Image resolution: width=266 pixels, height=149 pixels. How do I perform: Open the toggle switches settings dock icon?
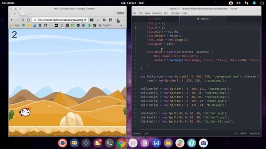point(180,143)
